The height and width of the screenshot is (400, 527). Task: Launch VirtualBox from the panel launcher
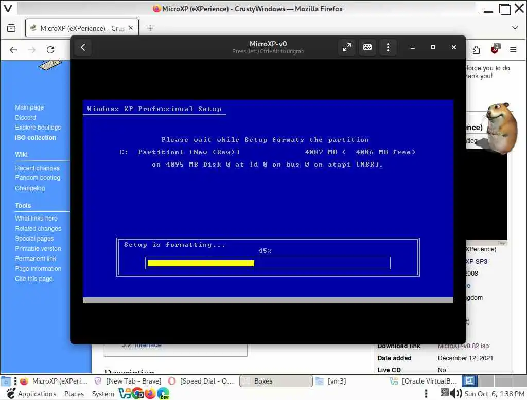(x=125, y=393)
